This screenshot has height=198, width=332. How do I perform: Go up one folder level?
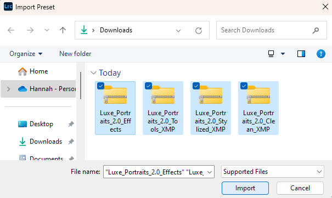click(x=63, y=30)
